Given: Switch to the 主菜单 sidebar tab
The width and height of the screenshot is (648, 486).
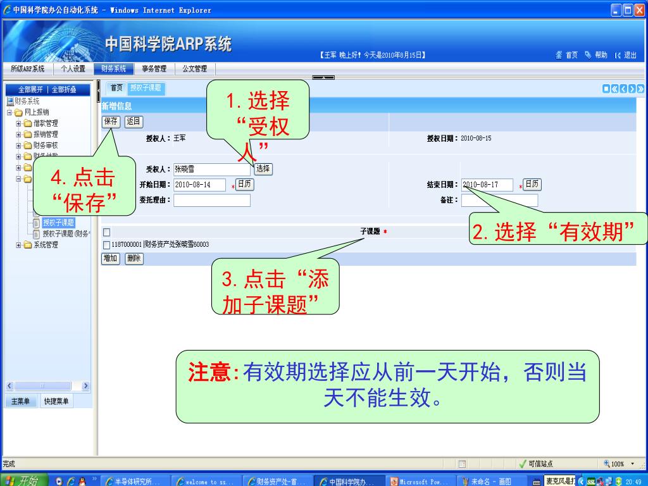Looking at the screenshot, I should click(x=21, y=401).
